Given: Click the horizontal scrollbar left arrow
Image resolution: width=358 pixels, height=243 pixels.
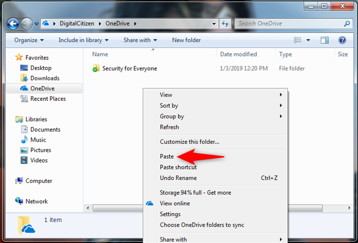Looking at the screenshot, I should click(88, 208).
